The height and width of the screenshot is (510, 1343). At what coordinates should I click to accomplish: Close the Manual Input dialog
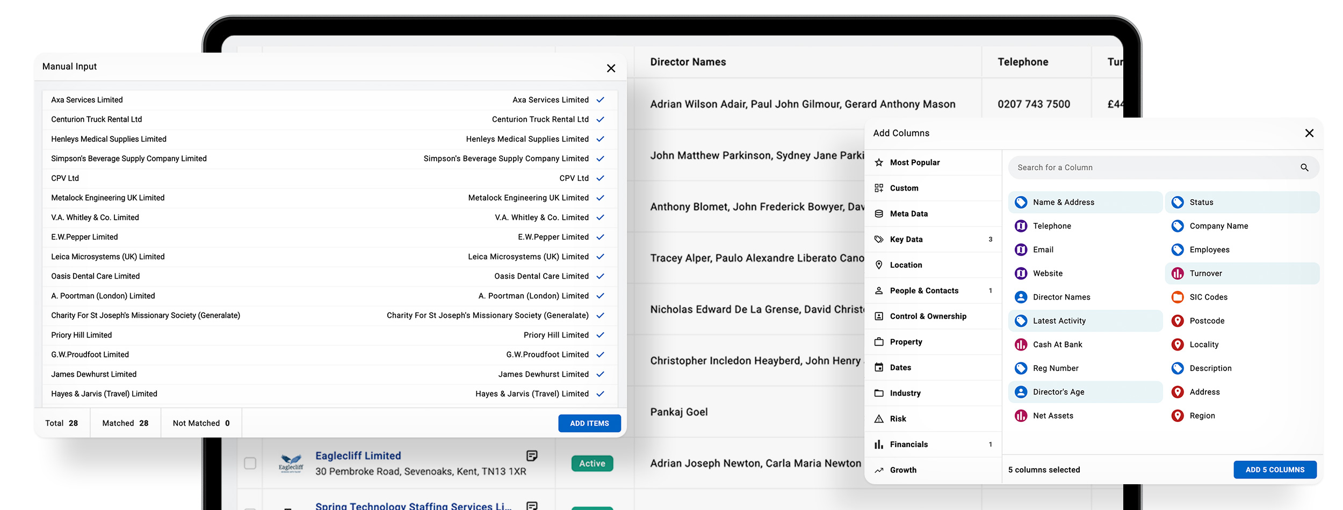tap(611, 68)
